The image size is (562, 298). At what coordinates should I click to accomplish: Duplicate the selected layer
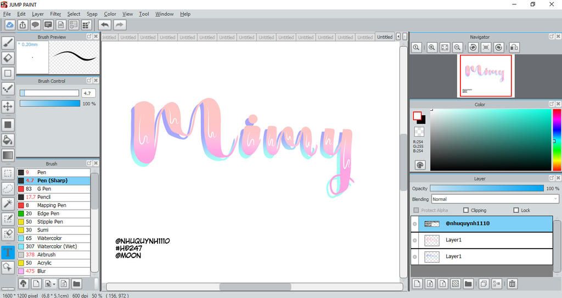click(484, 284)
